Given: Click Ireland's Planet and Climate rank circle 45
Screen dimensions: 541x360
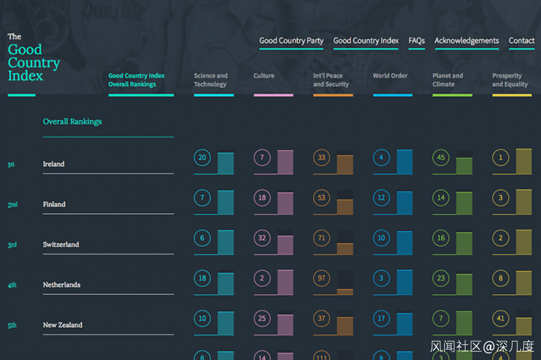Looking at the screenshot, I should coord(441,157).
